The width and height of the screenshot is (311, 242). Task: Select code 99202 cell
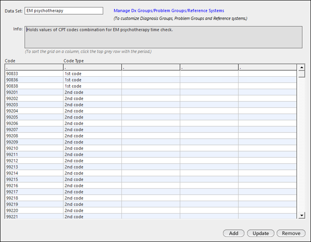(34, 98)
